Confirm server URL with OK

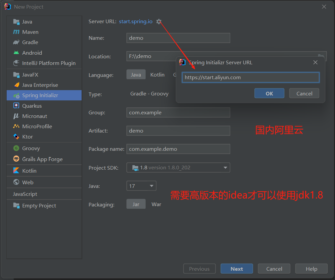pyautogui.click(x=269, y=93)
